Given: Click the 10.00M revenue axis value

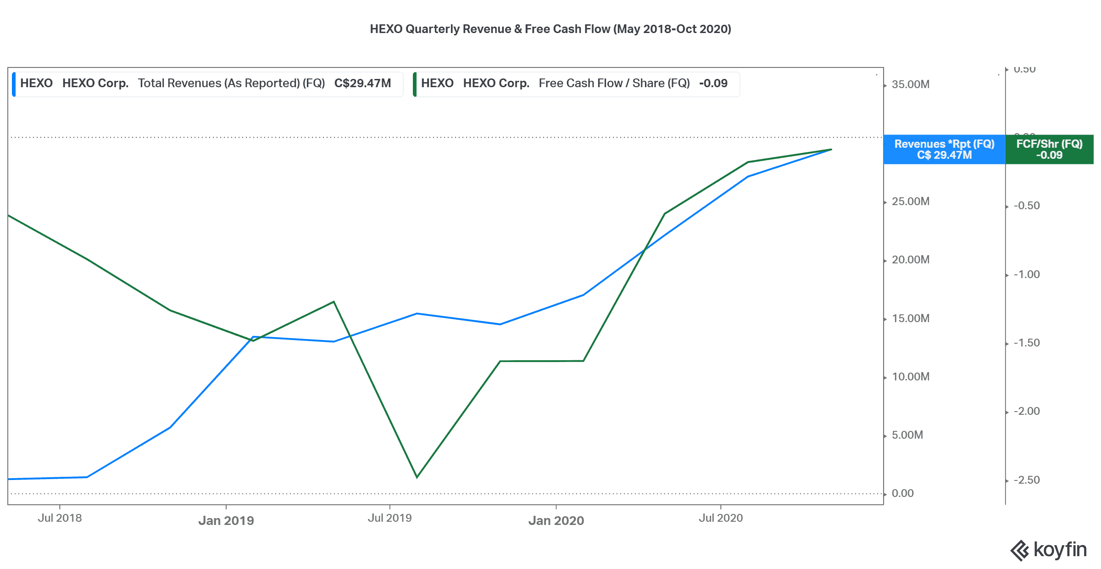Looking at the screenshot, I should [911, 377].
